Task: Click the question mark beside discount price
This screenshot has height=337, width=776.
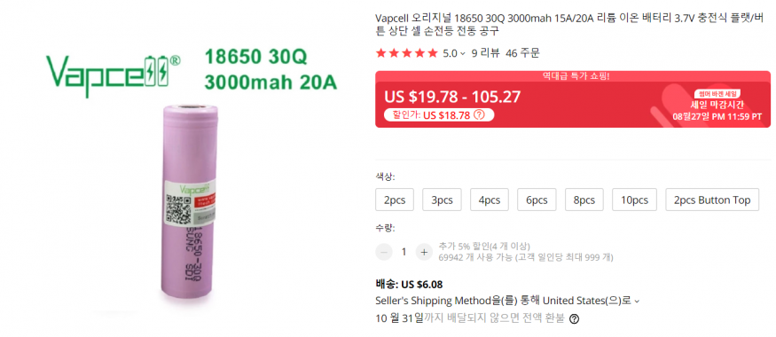Action: (479, 115)
